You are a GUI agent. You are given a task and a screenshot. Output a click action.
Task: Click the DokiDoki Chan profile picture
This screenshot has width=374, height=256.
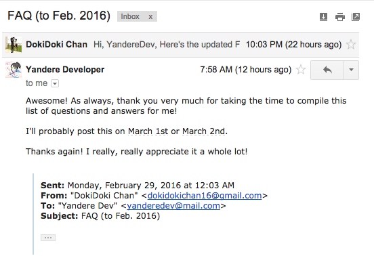tap(14, 45)
